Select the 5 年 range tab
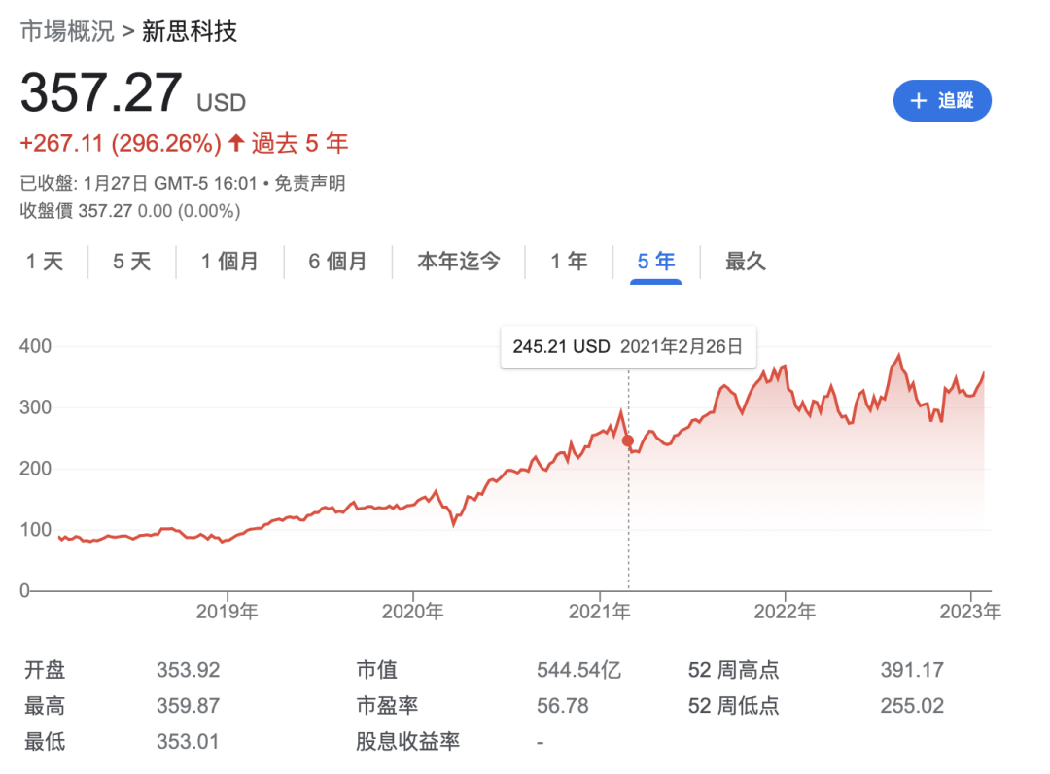Viewport: 1050px width, 774px height. [x=656, y=262]
